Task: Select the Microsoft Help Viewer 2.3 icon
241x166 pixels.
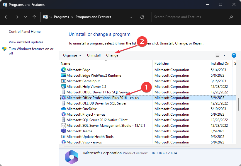Action: click(64, 87)
